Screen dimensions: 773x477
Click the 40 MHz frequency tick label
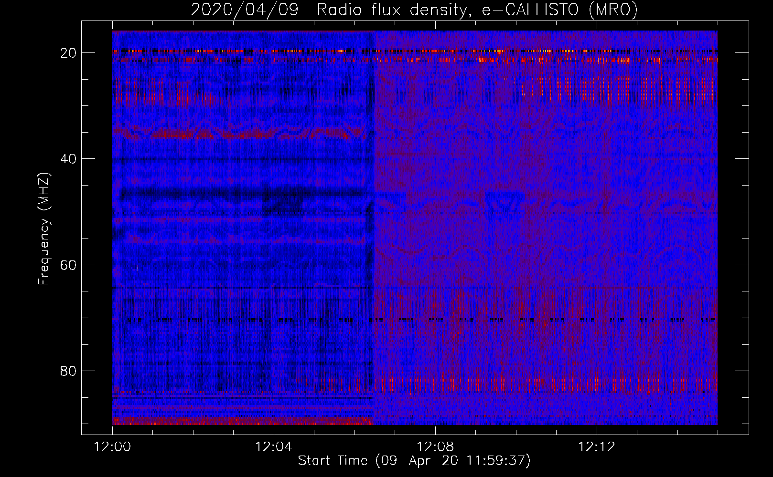(x=69, y=159)
